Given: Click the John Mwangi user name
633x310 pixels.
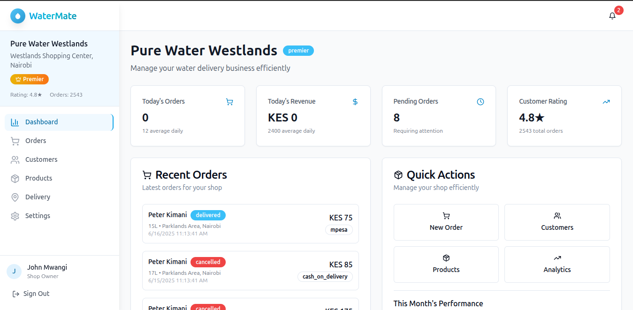Looking at the screenshot, I should [47, 267].
